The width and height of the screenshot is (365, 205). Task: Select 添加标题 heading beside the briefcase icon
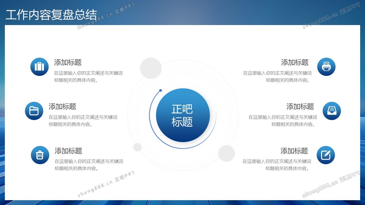coord(68,62)
